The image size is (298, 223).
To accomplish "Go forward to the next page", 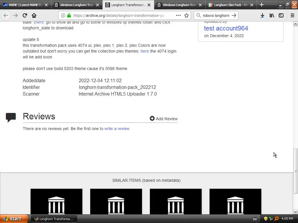I will point(15,15).
